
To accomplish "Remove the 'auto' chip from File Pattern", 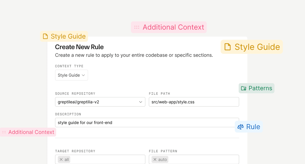I will coord(155,159).
